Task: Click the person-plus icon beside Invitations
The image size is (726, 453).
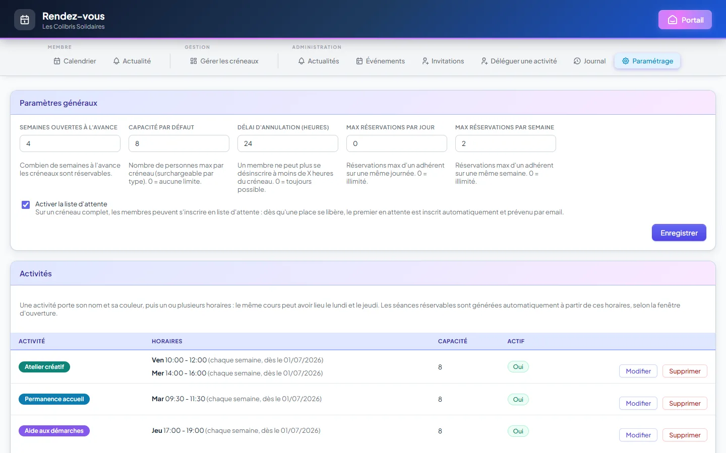Action: point(426,61)
